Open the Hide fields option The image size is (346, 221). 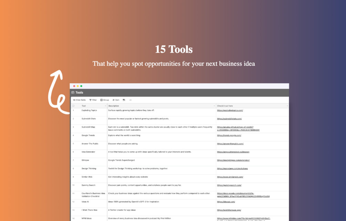tap(80, 100)
